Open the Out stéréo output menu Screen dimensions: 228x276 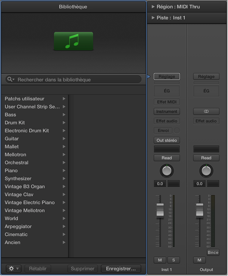(x=167, y=140)
